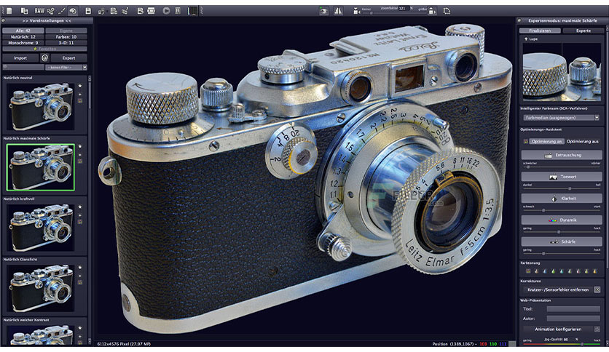Show the 'Eigene' presets category
609x352 pixels.
[66, 31]
